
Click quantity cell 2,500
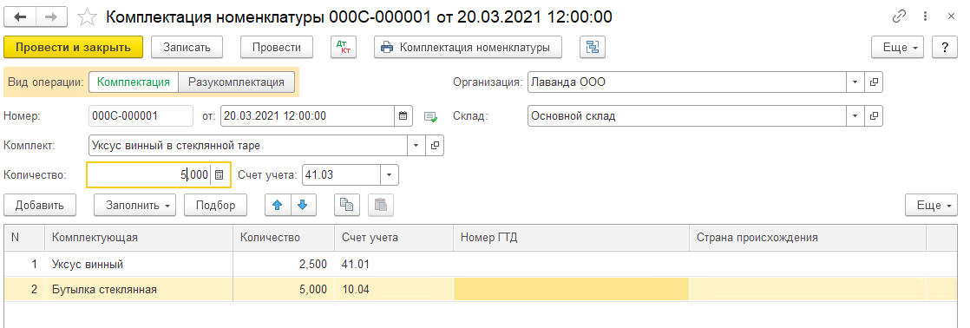pyautogui.click(x=284, y=265)
